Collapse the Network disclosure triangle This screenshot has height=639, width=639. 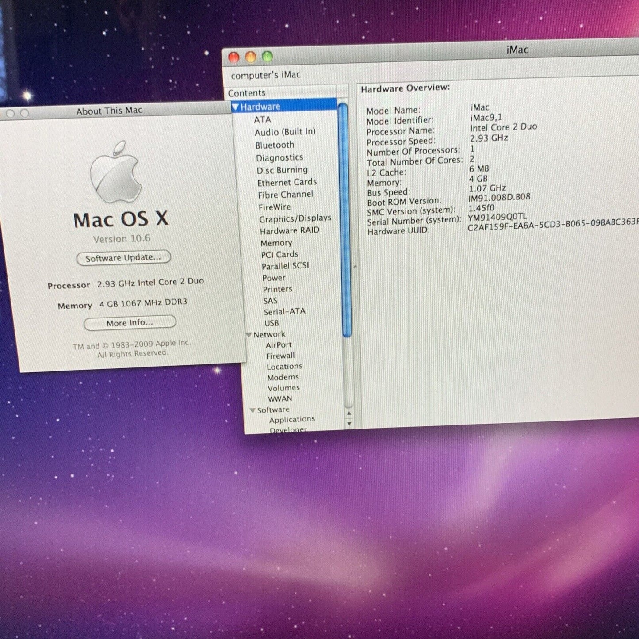tap(249, 334)
